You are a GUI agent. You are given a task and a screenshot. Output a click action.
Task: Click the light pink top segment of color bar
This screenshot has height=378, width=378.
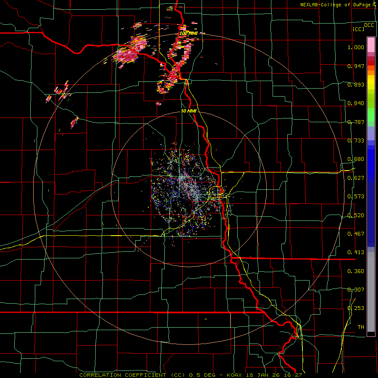[x=371, y=45]
